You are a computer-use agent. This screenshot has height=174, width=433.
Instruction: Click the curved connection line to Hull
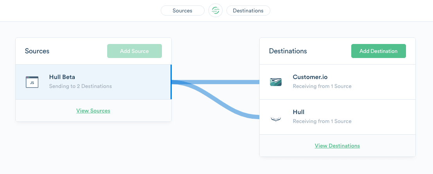216,99
